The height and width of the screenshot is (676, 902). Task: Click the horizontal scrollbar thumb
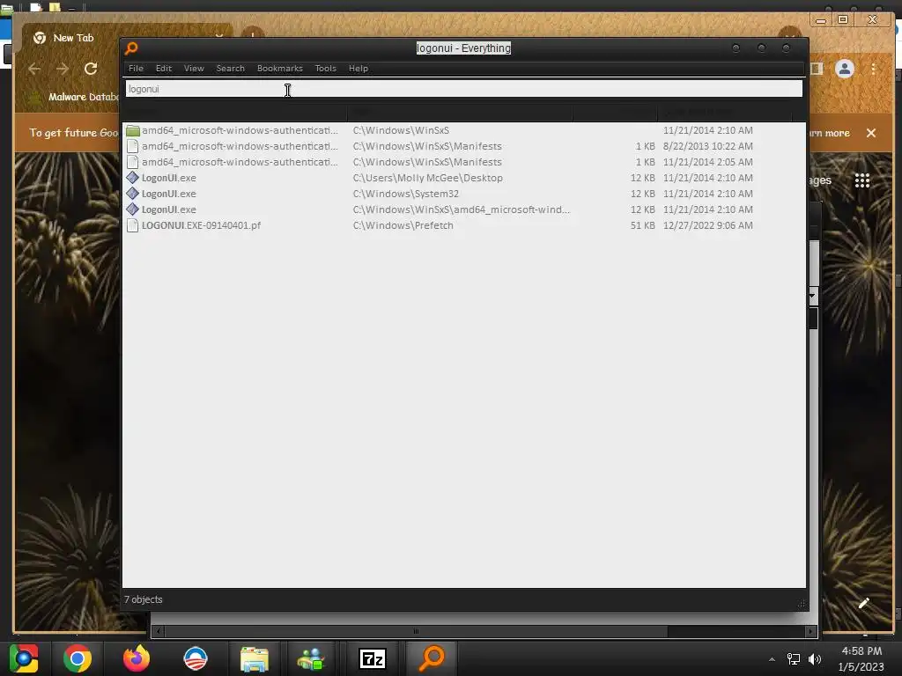click(416, 631)
